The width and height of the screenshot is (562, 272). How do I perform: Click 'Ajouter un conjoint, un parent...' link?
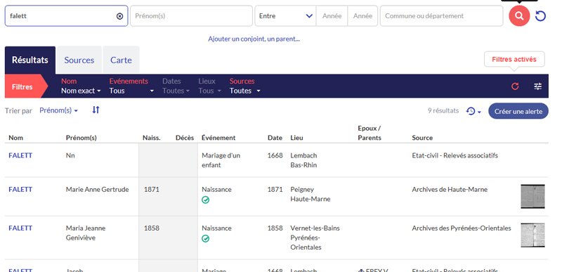click(254, 39)
